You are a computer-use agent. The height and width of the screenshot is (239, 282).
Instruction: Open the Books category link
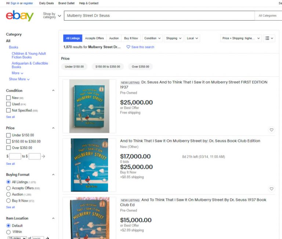click(14, 47)
